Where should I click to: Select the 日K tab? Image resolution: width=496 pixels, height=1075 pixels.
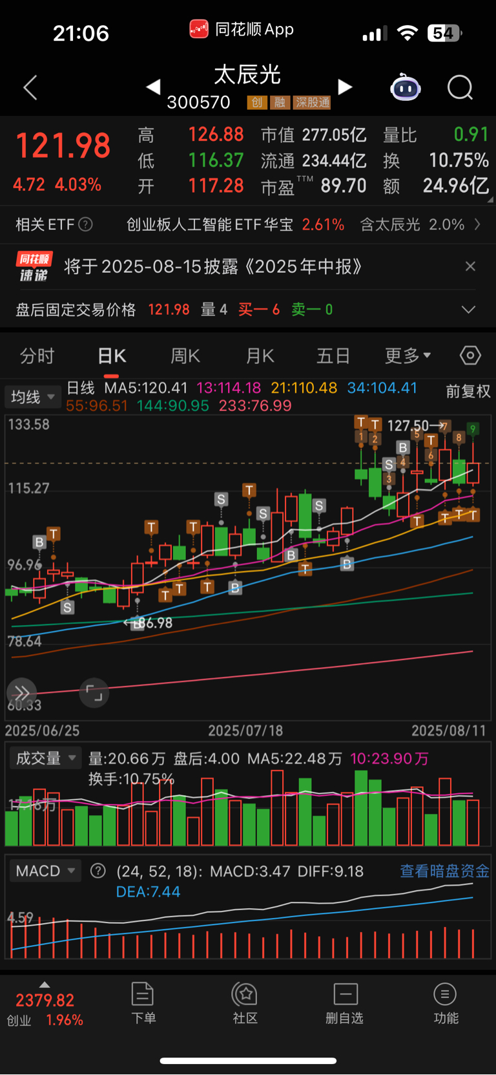pos(112,356)
